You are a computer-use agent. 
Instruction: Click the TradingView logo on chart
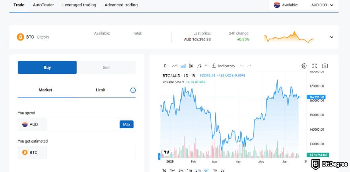pos(167,152)
